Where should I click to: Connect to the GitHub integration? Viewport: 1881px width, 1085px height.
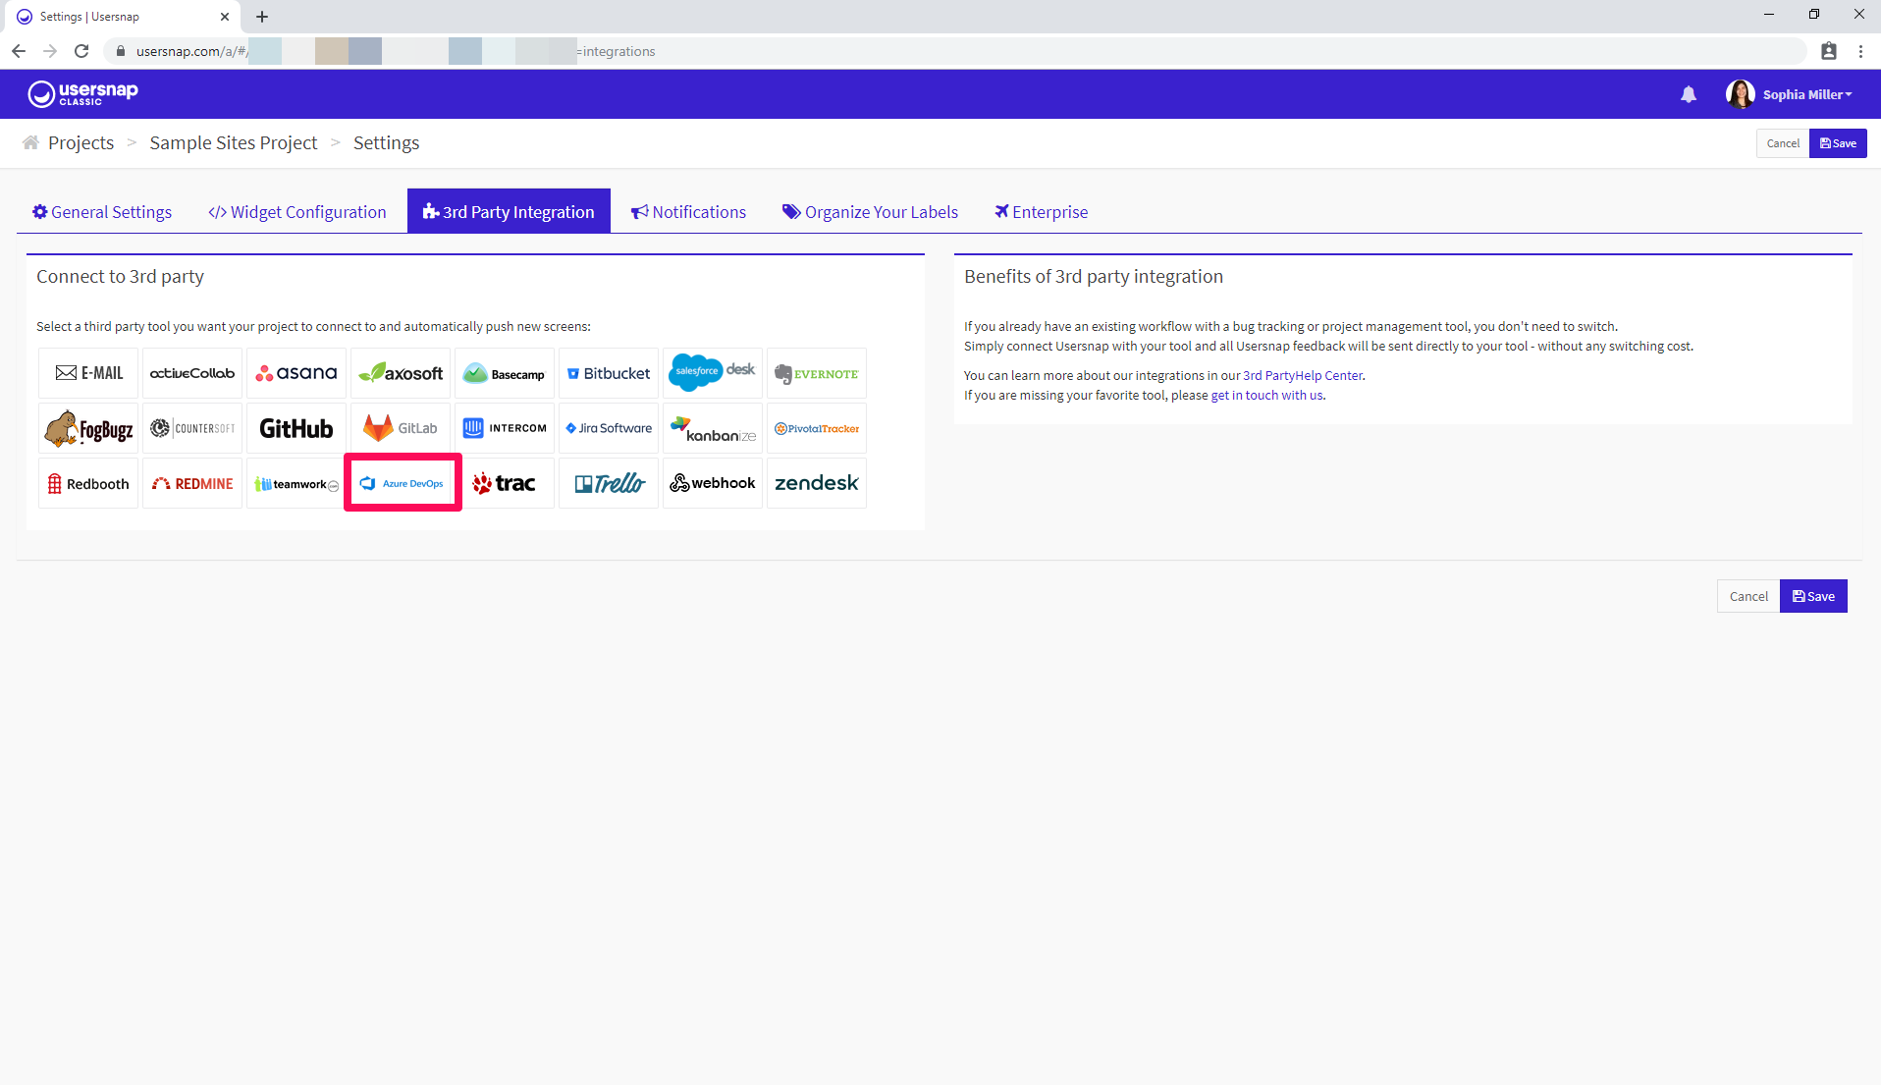pyautogui.click(x=296, y=428)
